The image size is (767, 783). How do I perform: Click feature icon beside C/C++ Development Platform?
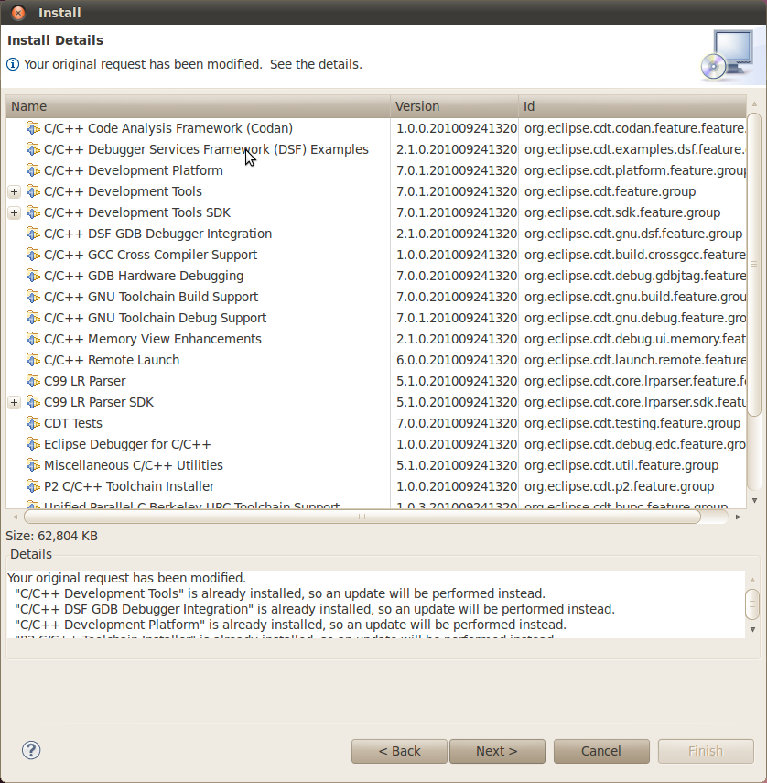33,170
